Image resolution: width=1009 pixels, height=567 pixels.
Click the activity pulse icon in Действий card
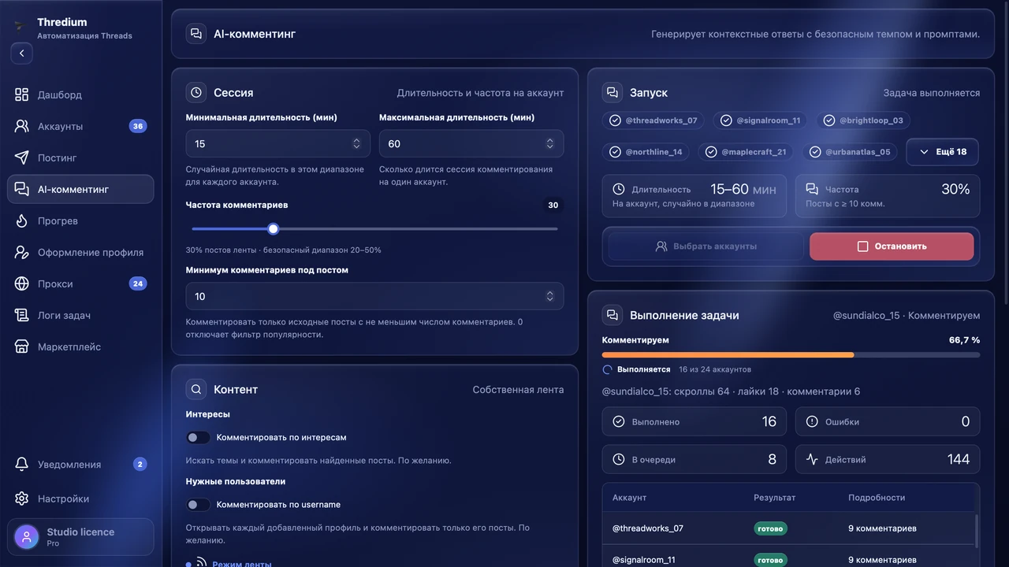click(812, 459)
